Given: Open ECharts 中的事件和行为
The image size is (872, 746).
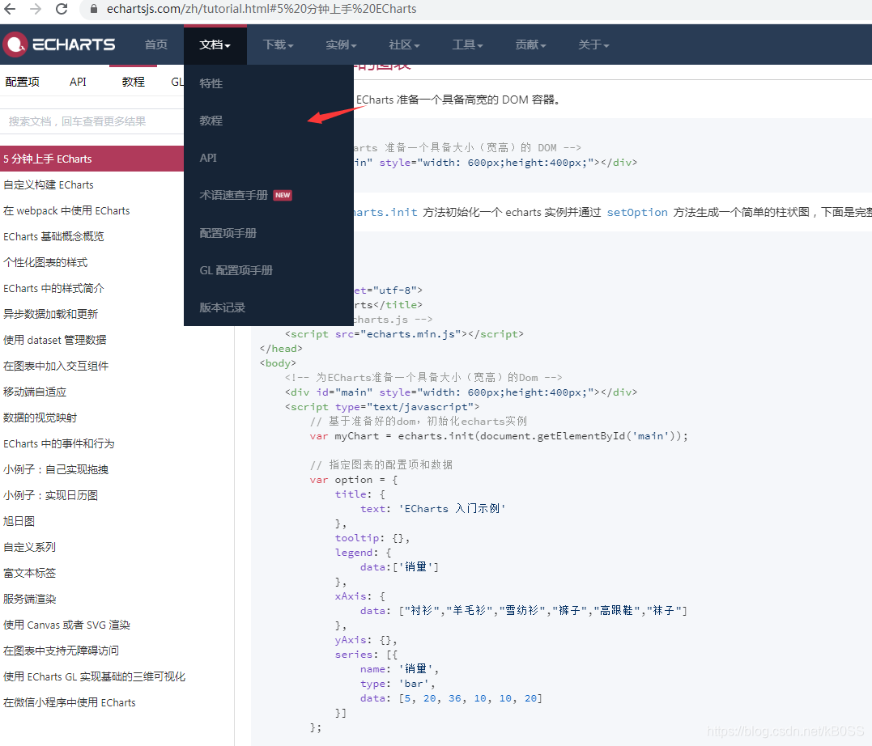Looking at the screenshot, I should pyautogui.click(x=58, y=443).
